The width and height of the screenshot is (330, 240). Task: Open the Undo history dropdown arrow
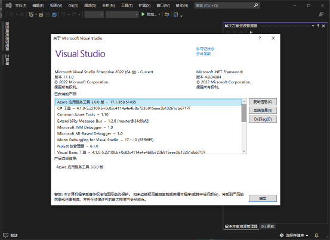(x=69, y=14)
